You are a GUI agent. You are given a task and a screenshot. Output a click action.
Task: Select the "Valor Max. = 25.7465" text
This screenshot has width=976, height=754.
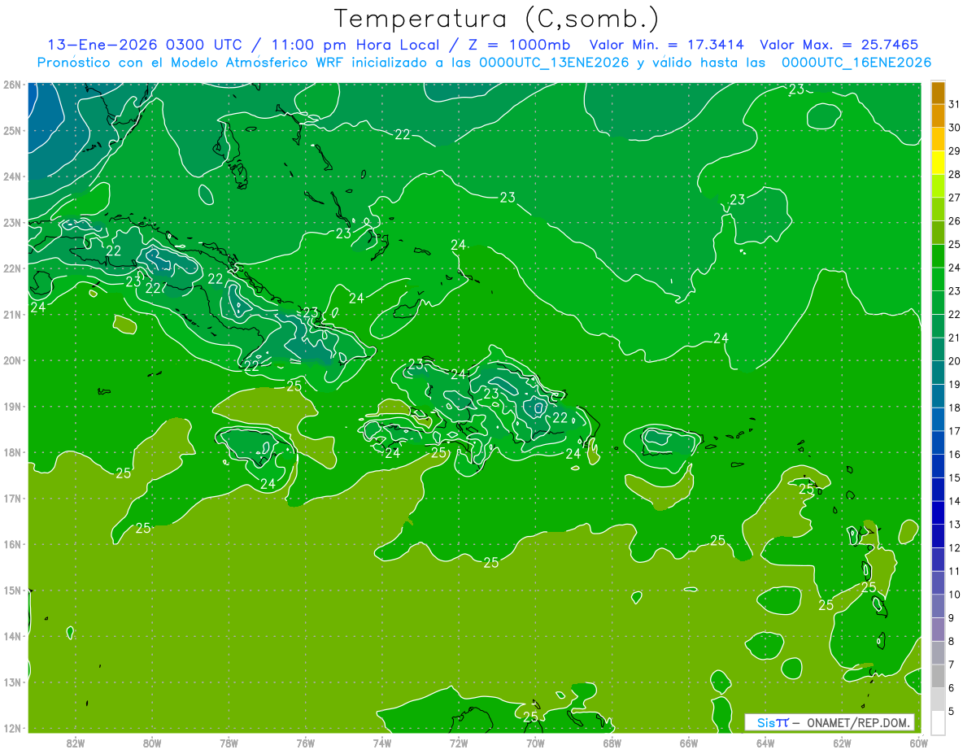[839, 45]
